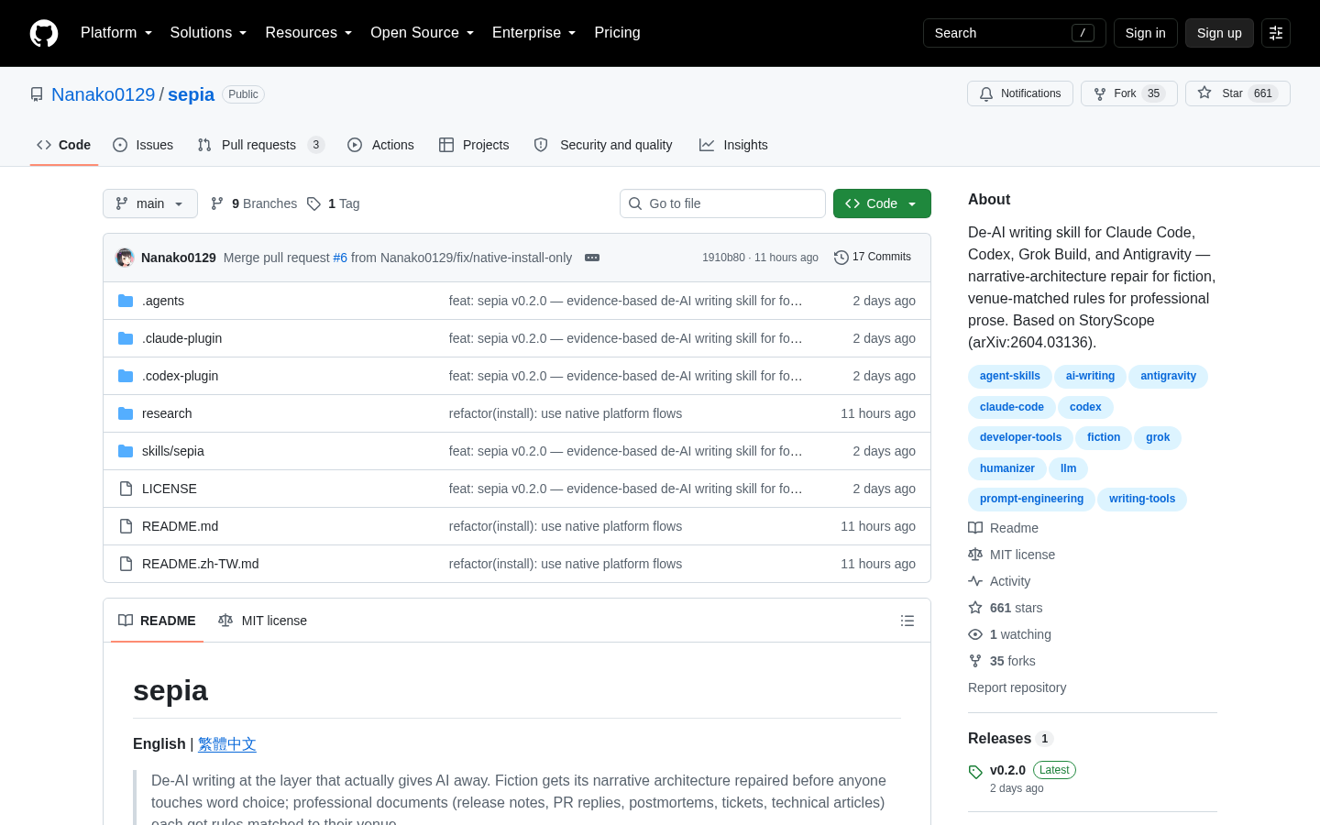
Task: Open the Activity link in About
Action: (1000, 581)
